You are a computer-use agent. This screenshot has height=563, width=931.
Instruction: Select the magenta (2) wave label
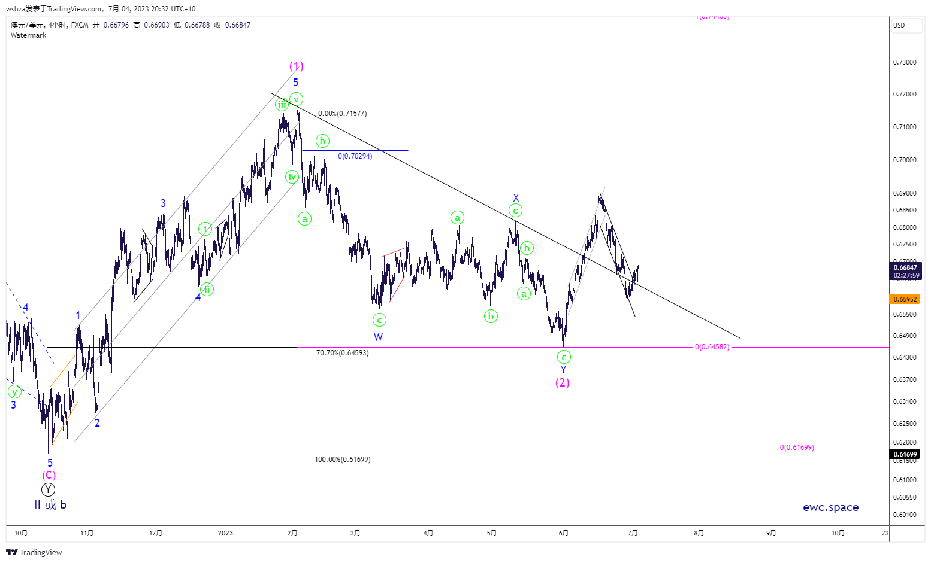pyautogui.click(x=562, y=382)
